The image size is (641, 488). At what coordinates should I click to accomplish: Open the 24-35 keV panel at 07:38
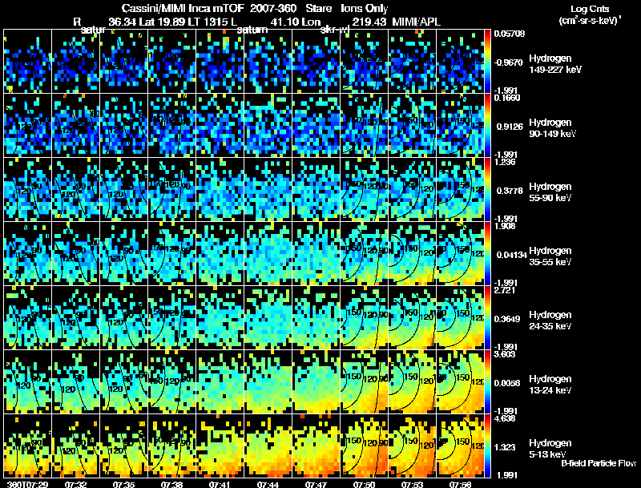tap(171, 317)
